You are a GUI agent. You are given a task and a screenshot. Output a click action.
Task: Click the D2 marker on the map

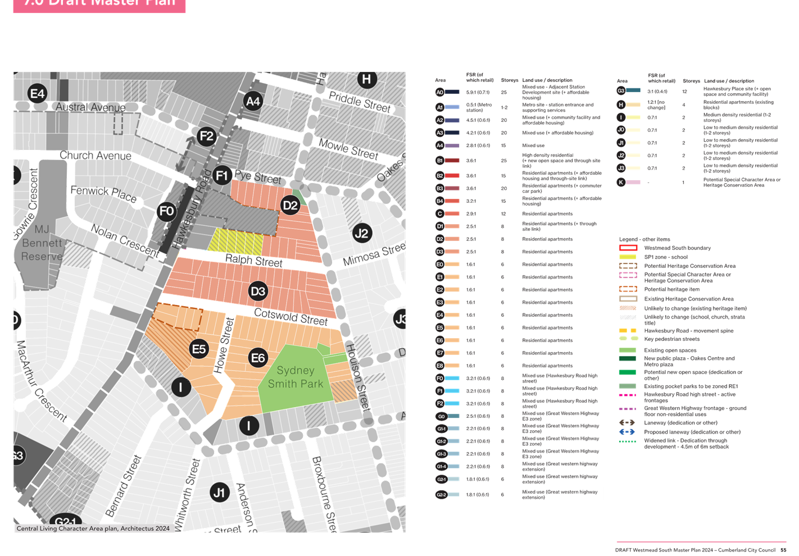[x=290, y=205]
